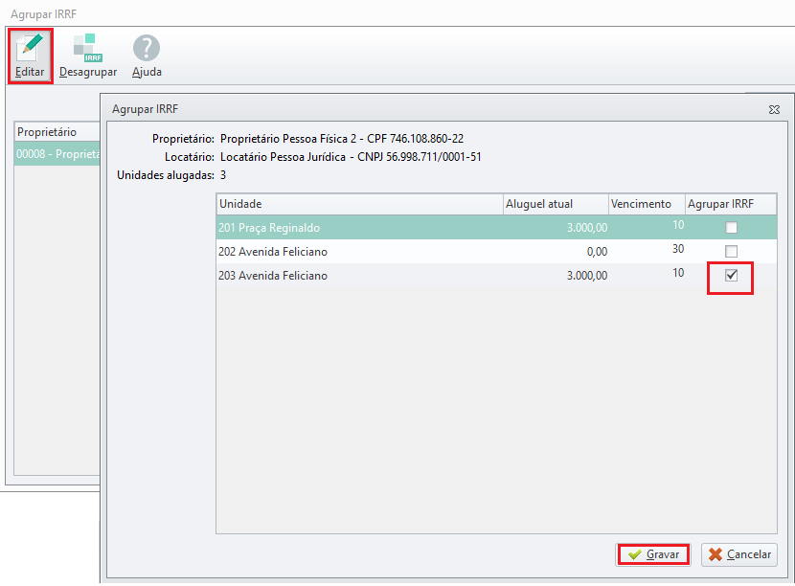Click the 0,00 rent value cell

tap(597, 252)
